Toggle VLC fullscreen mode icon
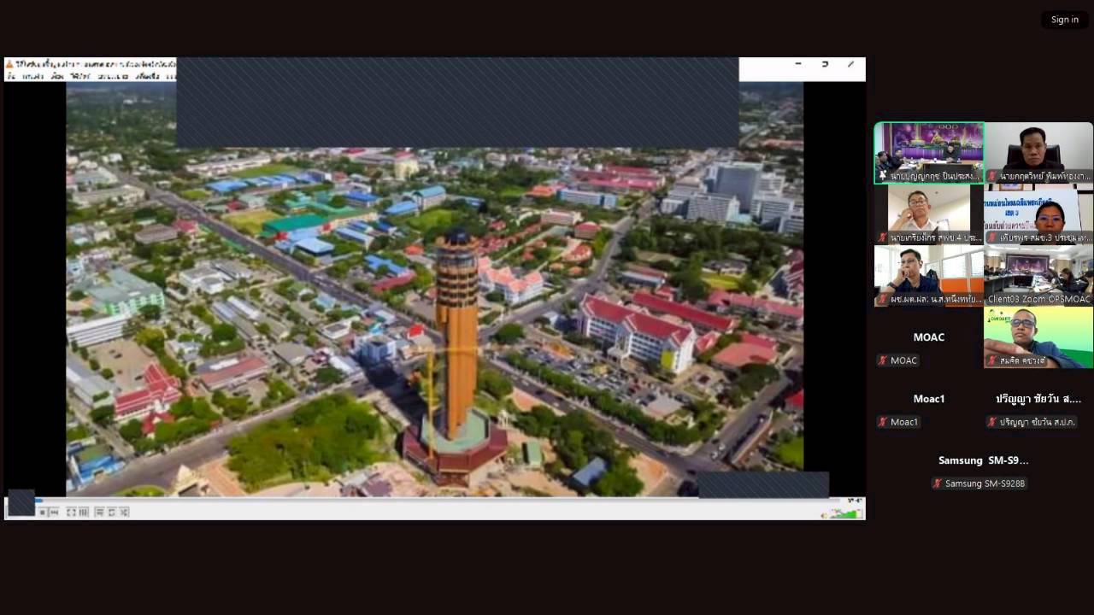Viewport: 1094px width, 615px height. tap(72, 512)
